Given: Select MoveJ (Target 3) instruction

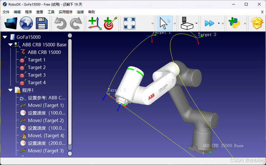Looking at the screenshot, I should pos(46,151).
